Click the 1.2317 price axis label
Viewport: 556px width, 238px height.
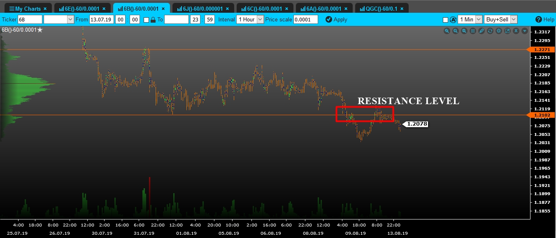(542, 32)
